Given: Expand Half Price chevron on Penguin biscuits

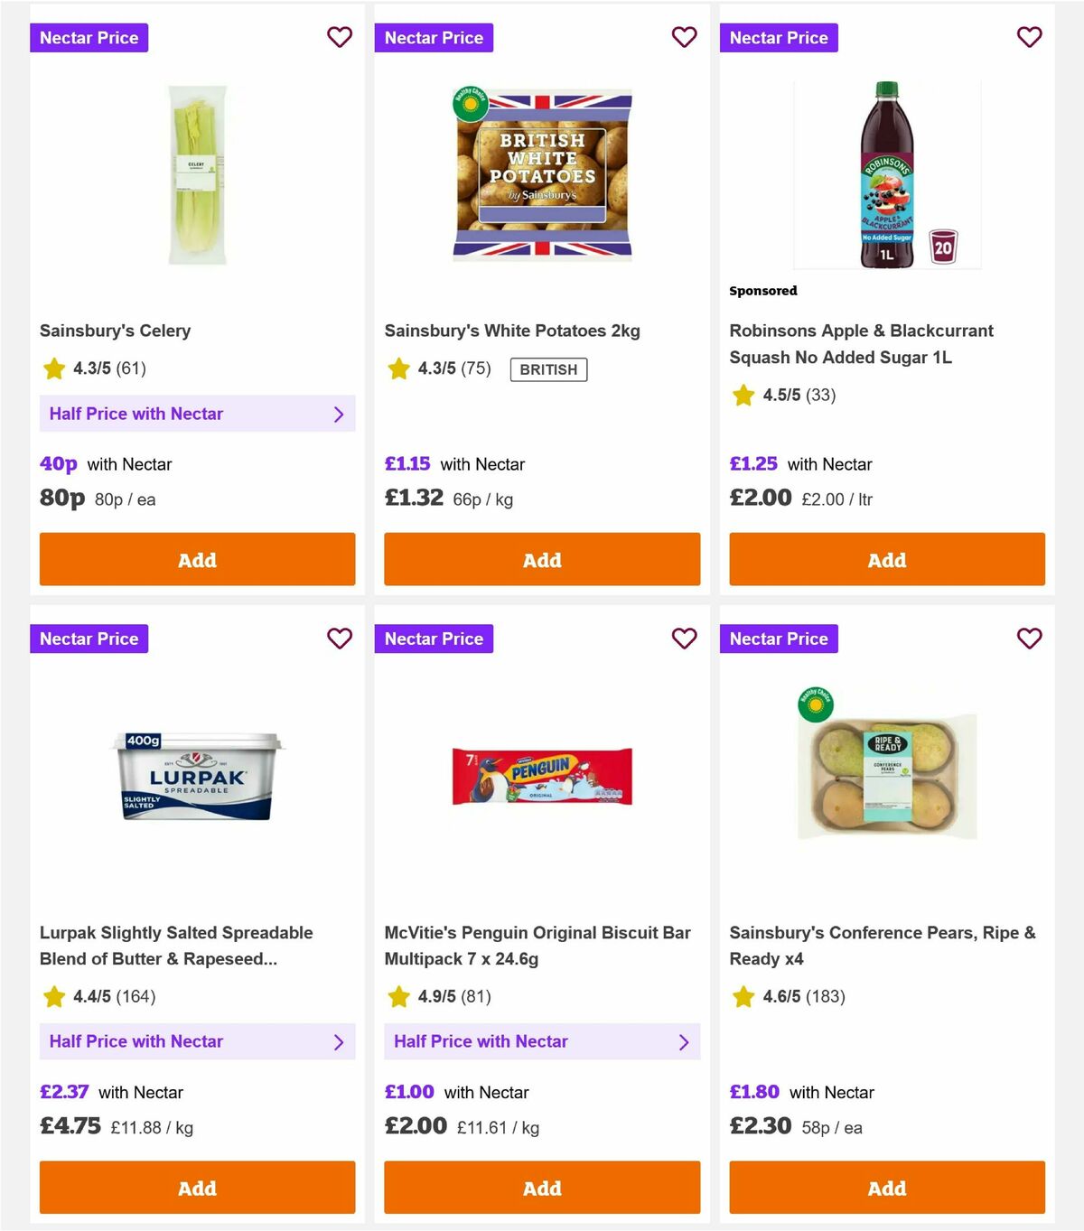Looking at the screenshot, I should [x=684, y=1041].
